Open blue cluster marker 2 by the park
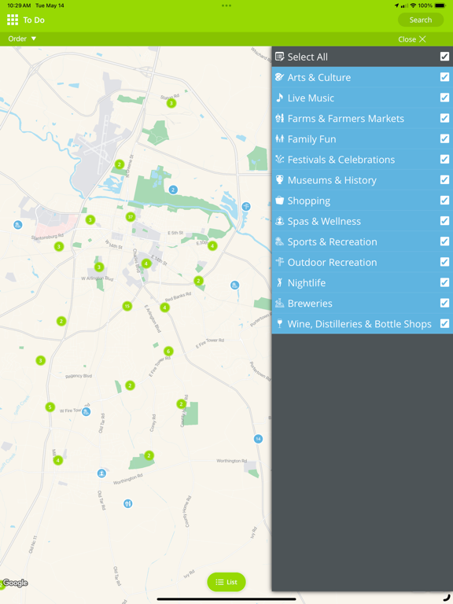The height and width of the screenshot is (604, 453). point(173,190)
